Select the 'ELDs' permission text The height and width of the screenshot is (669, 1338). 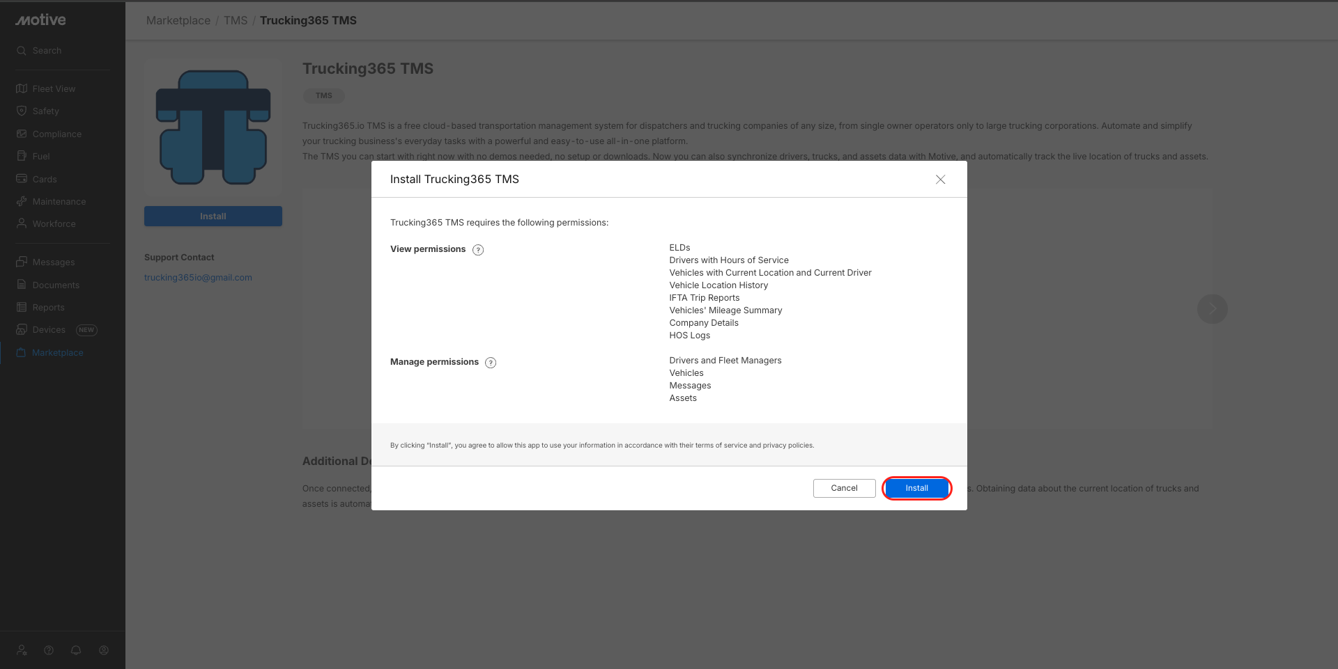tap(679, 248)
